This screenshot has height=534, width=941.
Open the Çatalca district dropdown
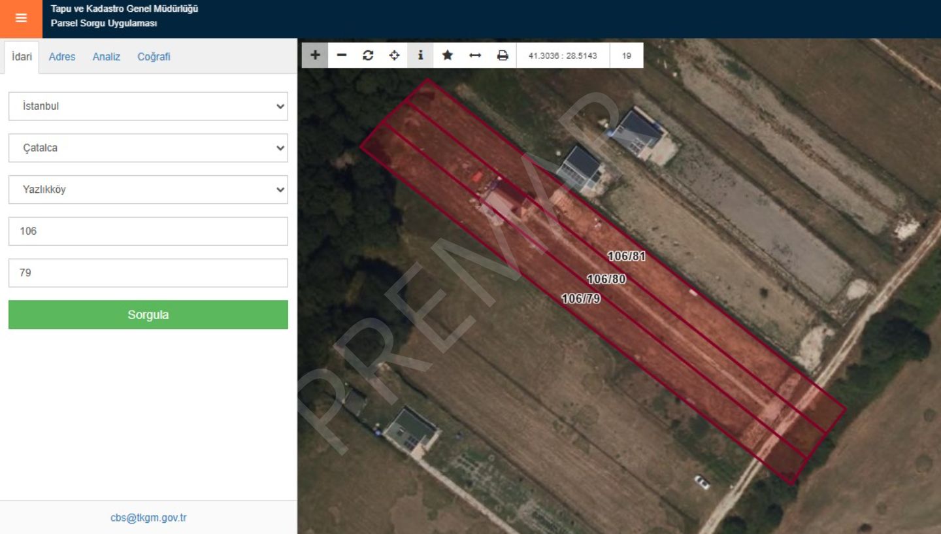pyautogui.click(x=148, y=148)
